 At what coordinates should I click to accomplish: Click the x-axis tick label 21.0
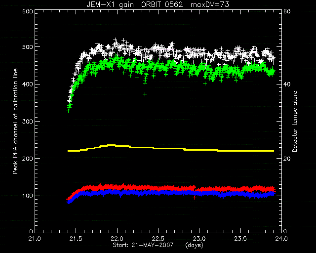pyautogui.click(x=35, y=239)
